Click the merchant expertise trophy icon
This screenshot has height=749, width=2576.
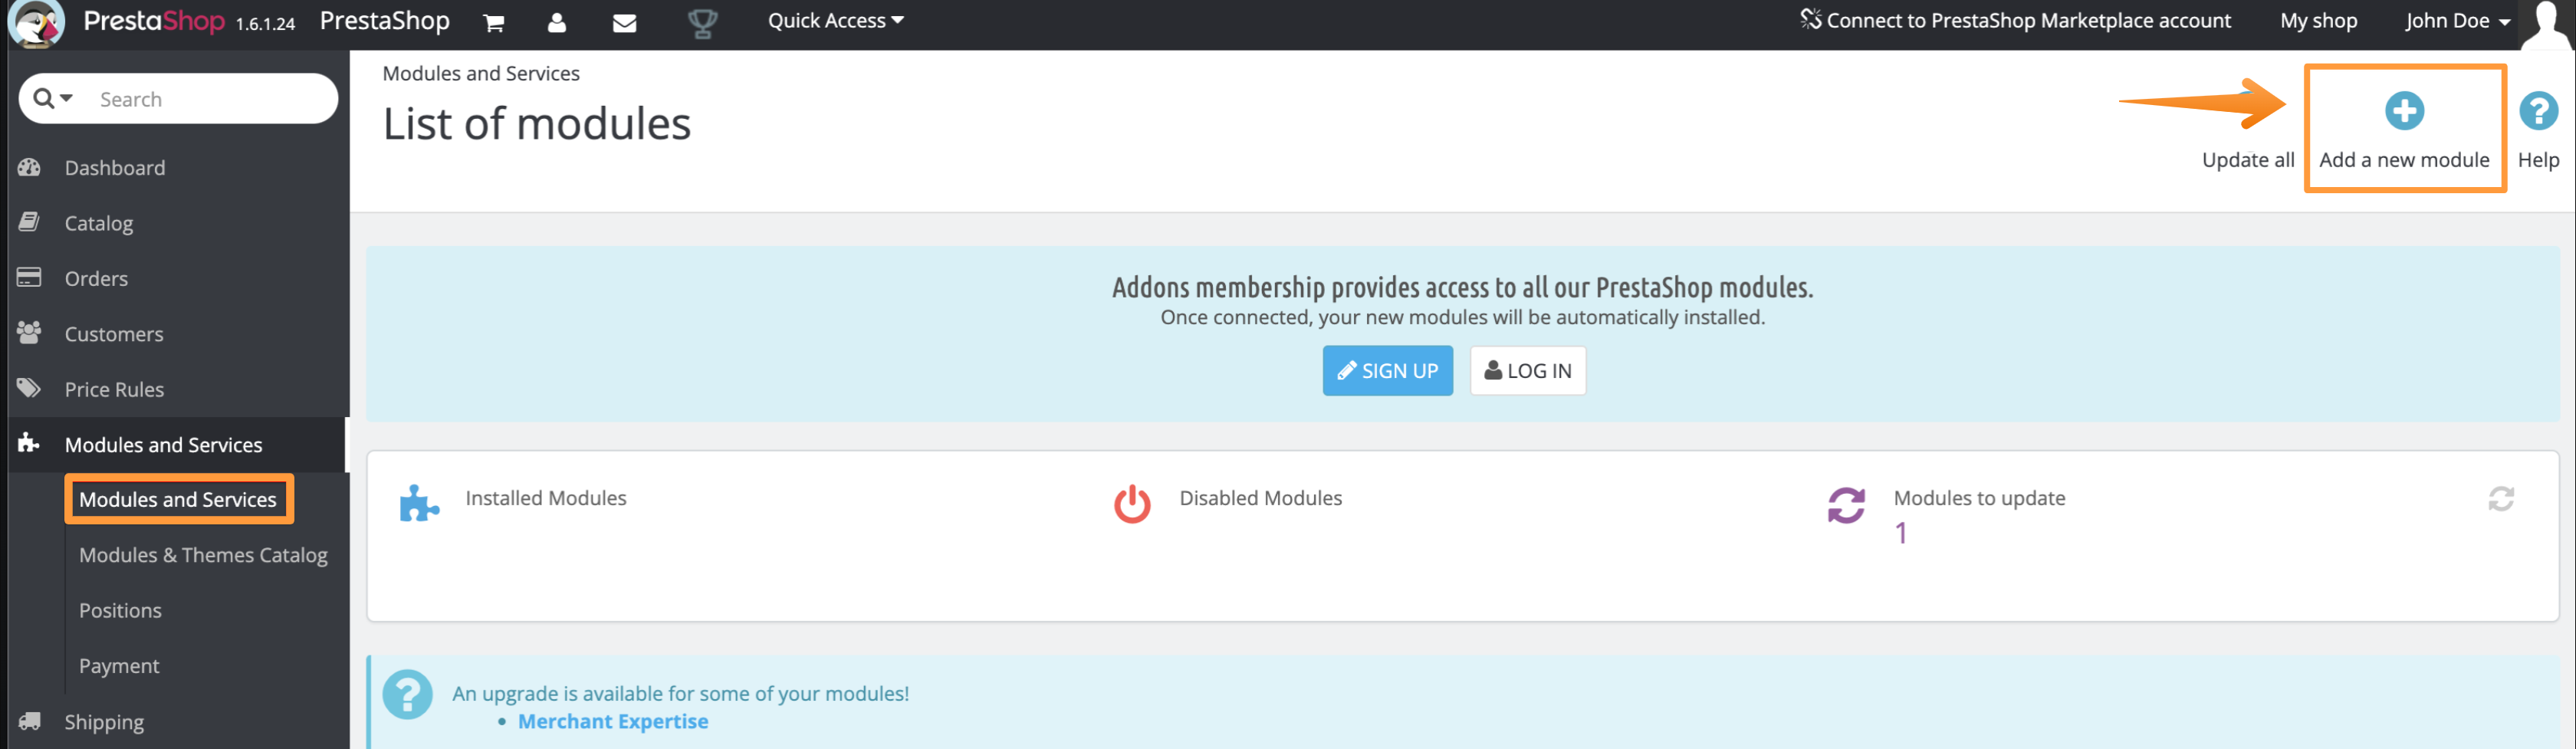coord(703,22)
